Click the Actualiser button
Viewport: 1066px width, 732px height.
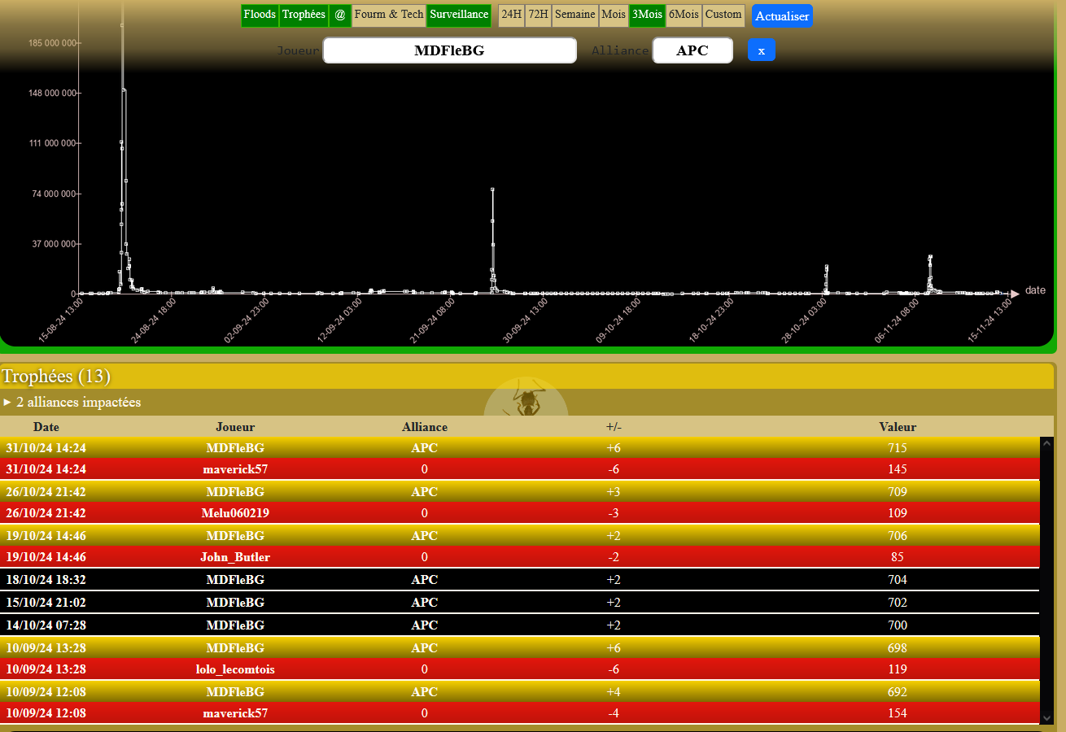click(x=782, y=16)
